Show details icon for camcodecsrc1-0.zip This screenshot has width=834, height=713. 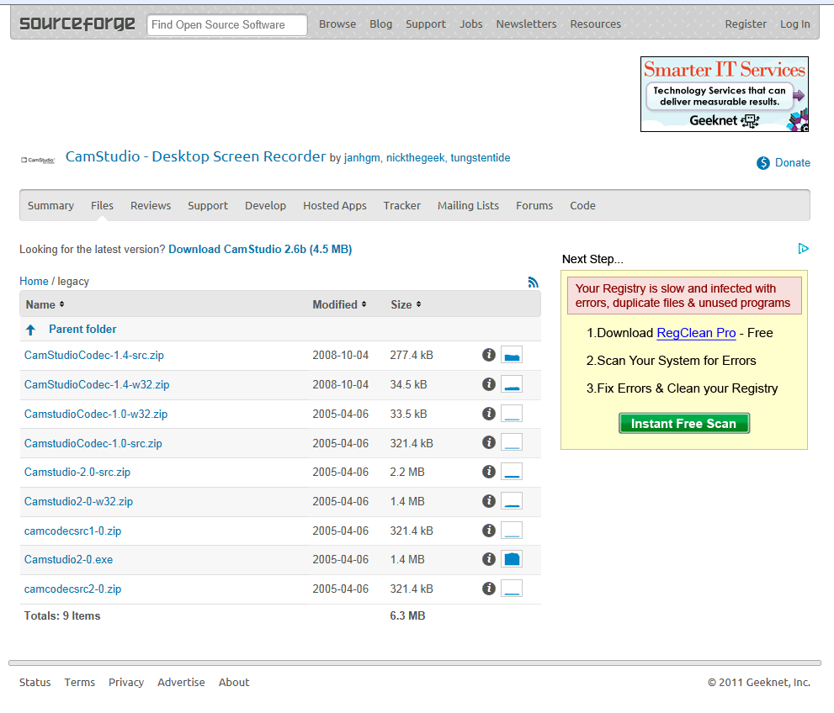(x=489, y=531)
